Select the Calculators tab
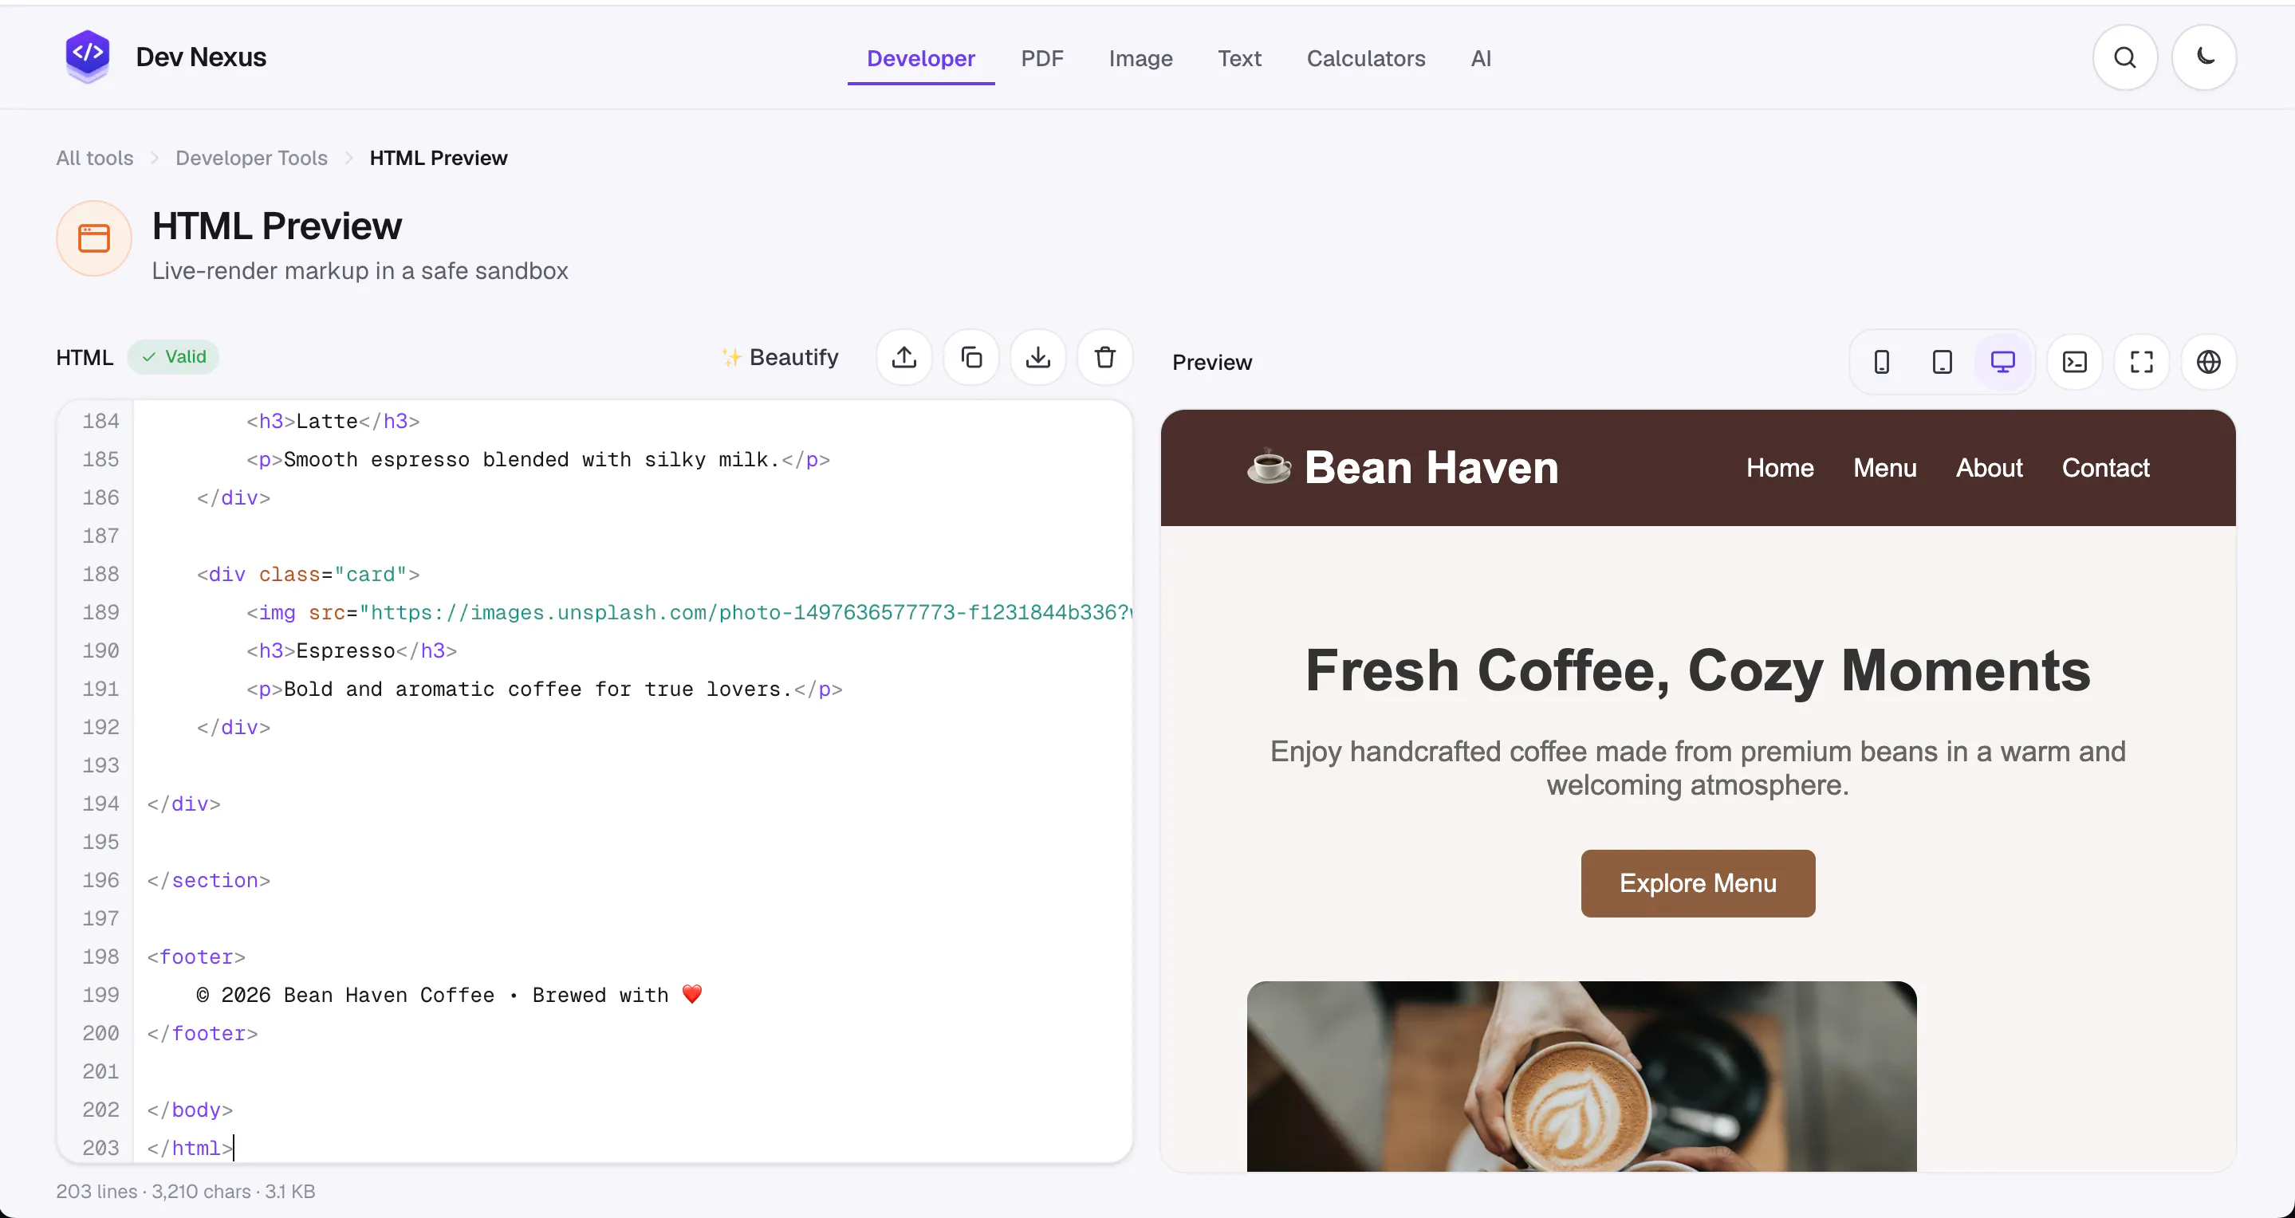 (1366, 59)
